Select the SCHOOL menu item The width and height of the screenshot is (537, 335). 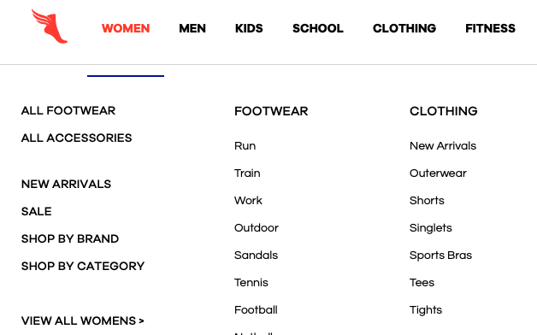click(318, 28)
